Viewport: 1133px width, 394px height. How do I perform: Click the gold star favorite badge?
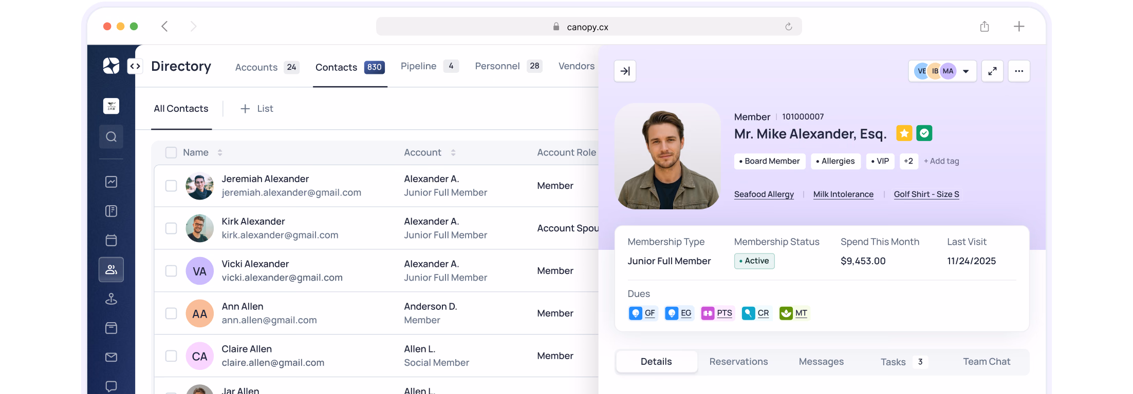click(x=904, y=133)
